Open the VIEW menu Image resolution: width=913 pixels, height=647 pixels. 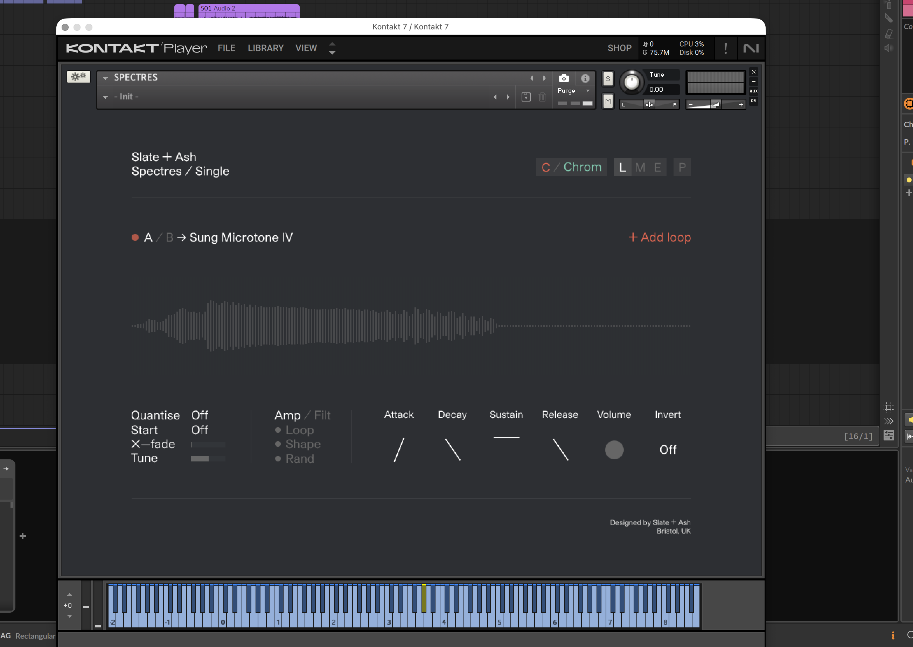click(306, 48)
